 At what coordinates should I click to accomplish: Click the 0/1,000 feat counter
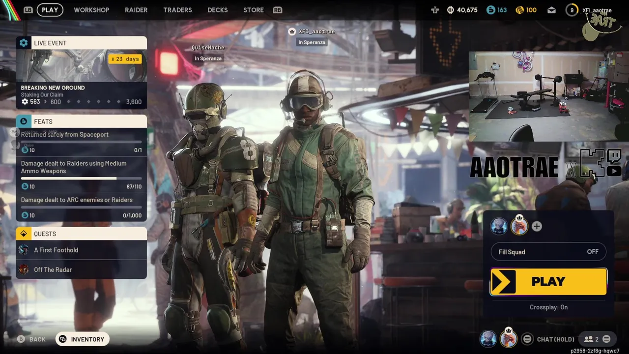pyautogui.click(x=132, y=215)
